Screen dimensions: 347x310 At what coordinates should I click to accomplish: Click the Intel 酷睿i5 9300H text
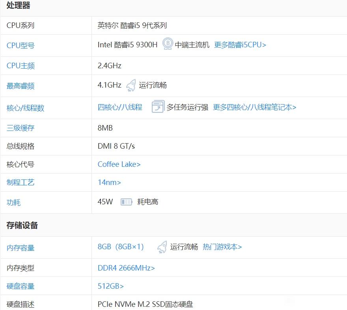coord(127,45)
